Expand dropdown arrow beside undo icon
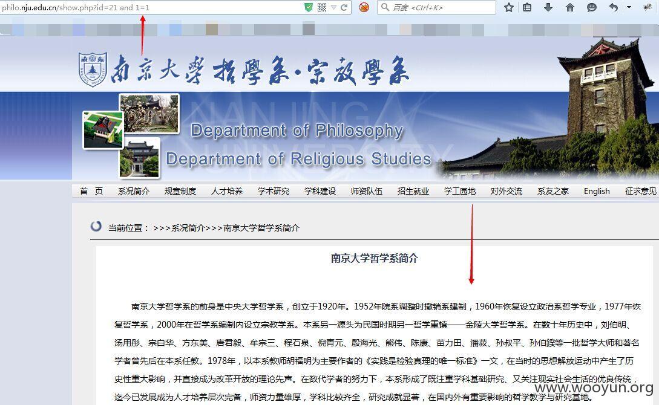 (629, 7)
